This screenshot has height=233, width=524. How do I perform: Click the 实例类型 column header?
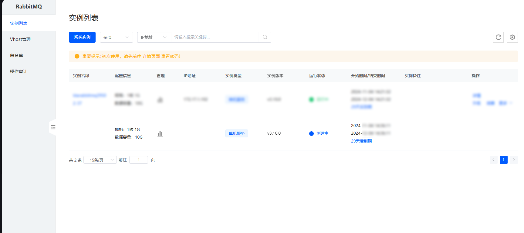pos(234,76)
